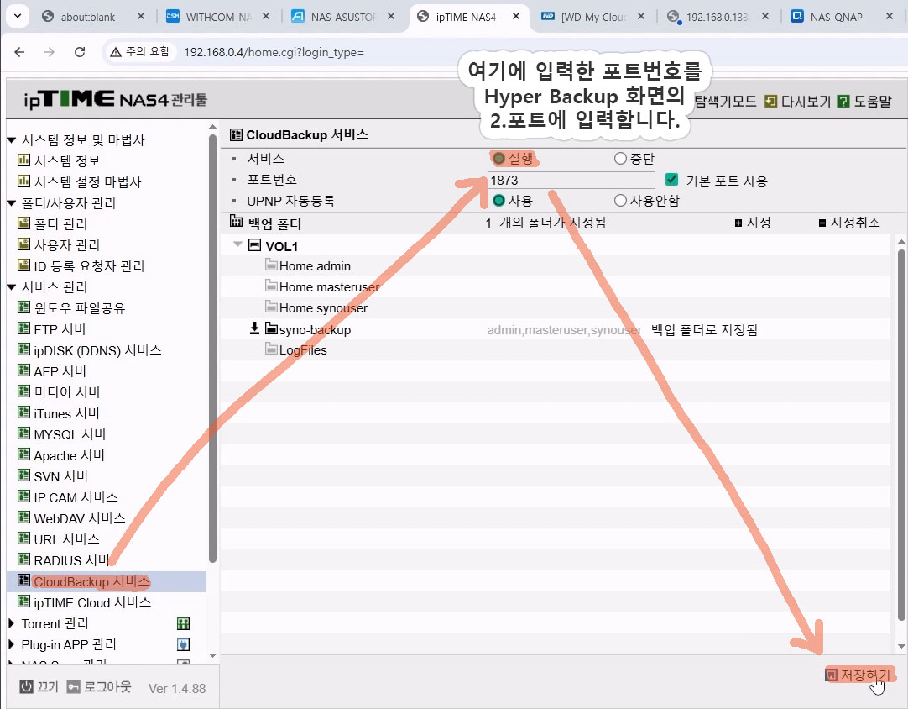908x709 pixels.
Task: Switch to the NAS-QNAP browser tab
Action: [x=834, y=17]
